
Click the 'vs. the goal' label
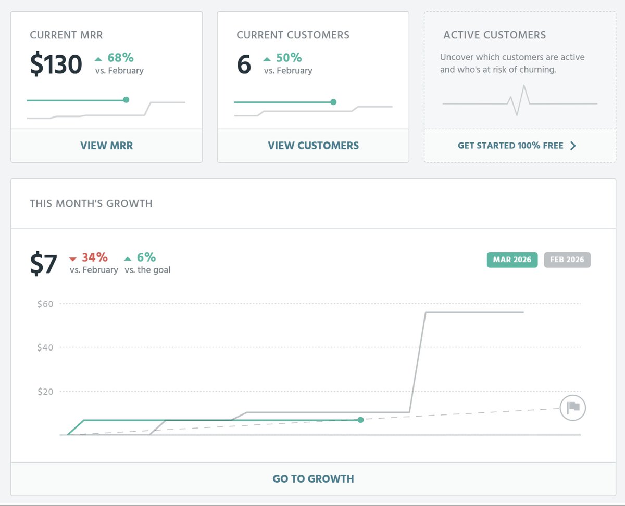[x=147, y=270]
